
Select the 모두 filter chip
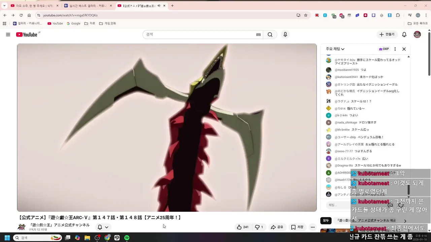click(x=326, y=220)
